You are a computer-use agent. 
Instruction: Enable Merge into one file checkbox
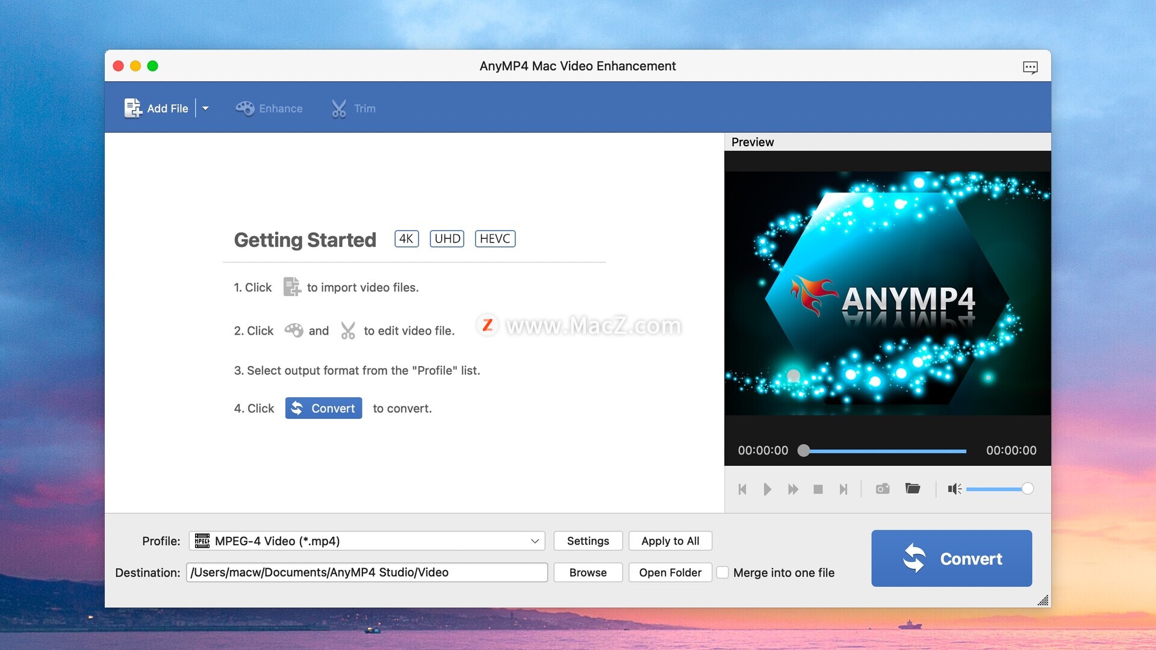[x=722, y=572]
